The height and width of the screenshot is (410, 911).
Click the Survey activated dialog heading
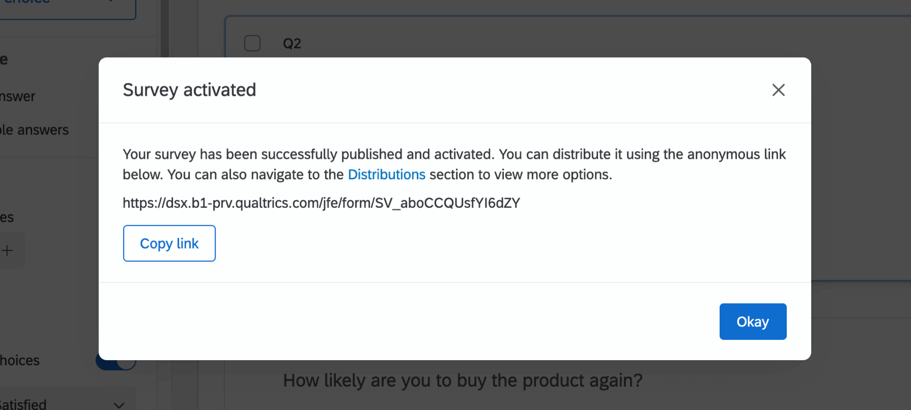tap(189, 89)
